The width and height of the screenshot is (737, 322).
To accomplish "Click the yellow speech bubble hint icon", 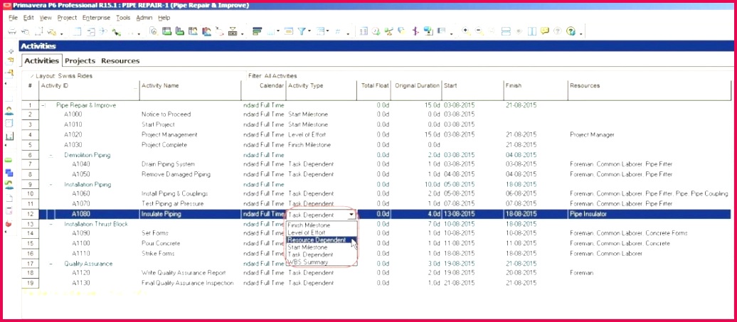I will 545,31.
